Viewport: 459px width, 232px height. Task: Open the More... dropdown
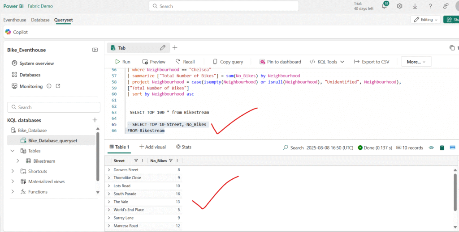416,62
